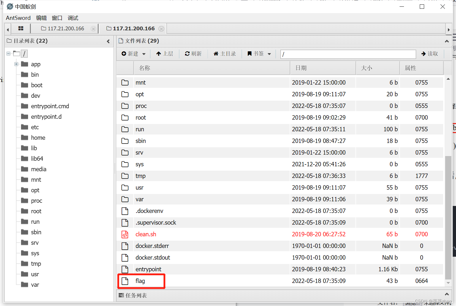
Task: Click the opt folder icon in file list
Action: [125, 94]
